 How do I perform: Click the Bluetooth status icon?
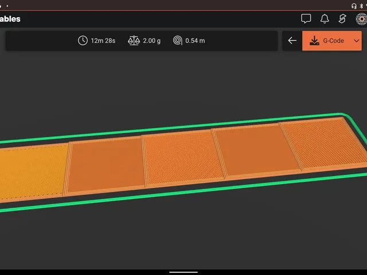coord(361,6)
